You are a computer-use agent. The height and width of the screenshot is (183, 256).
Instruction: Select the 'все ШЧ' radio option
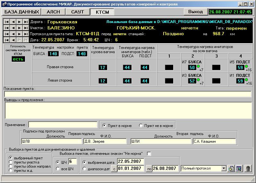coord(58,169)
